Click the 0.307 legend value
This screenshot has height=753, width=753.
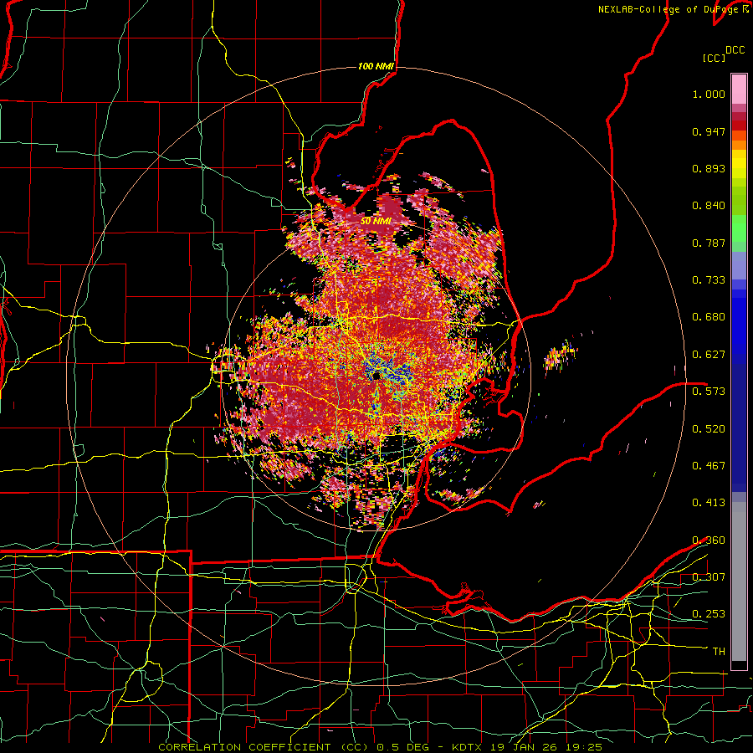click(709, 576)
